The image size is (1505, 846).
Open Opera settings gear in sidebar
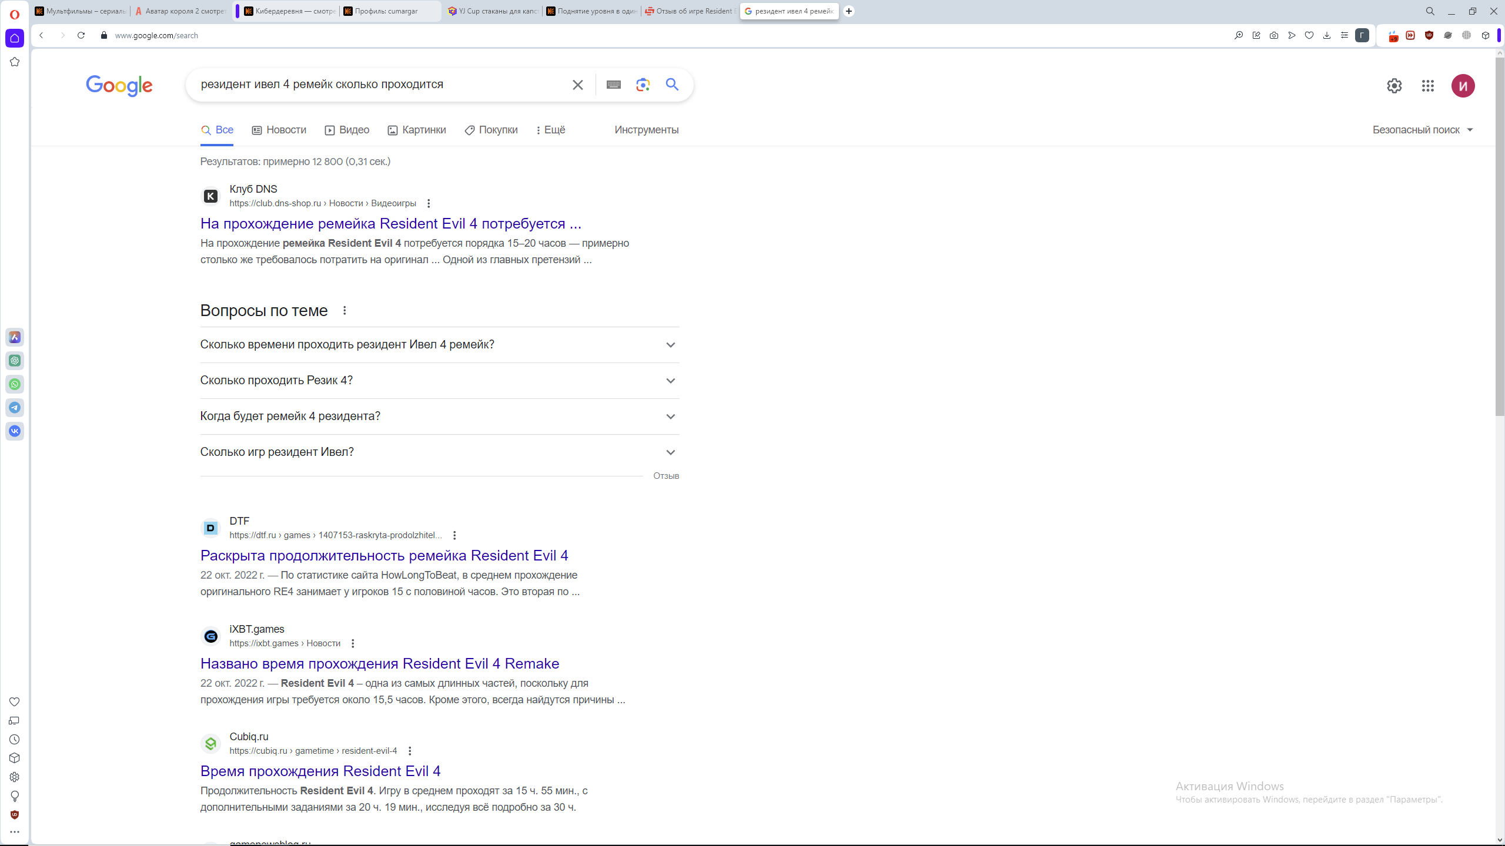(15, 777)
